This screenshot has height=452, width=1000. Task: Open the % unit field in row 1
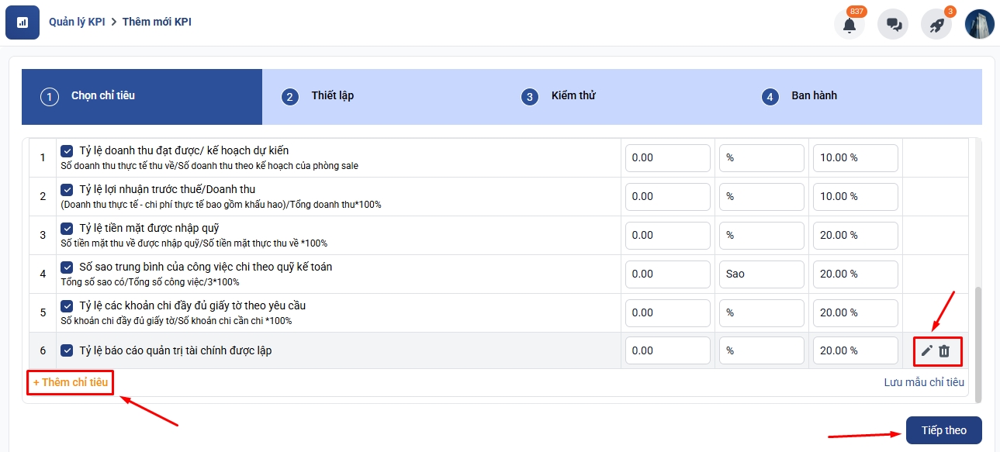click(x=760, y=157)
